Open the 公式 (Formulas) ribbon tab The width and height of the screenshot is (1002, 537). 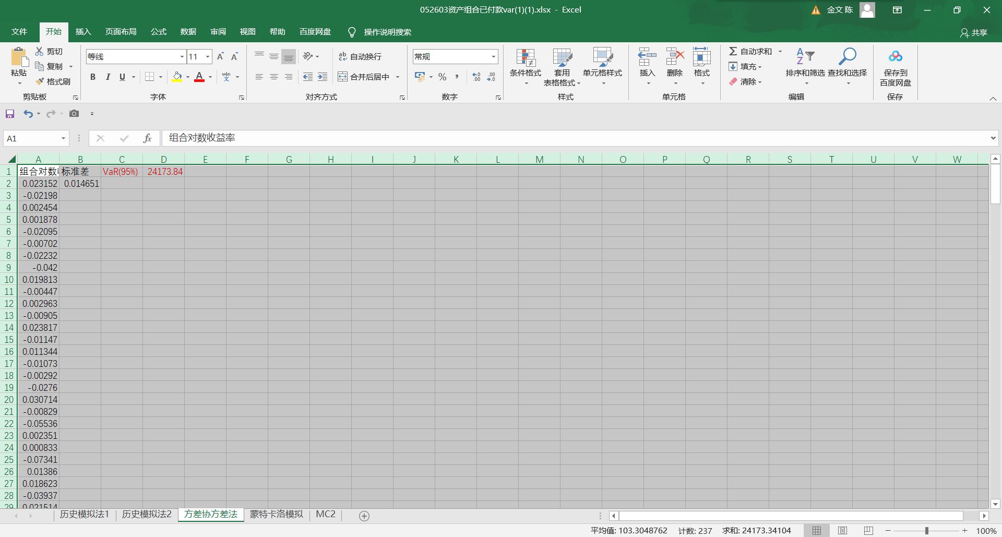[x=159, y=32]
